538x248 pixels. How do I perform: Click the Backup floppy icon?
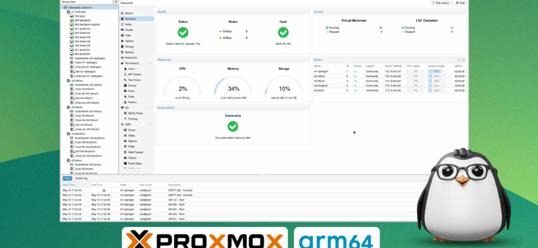click(122, 52)
